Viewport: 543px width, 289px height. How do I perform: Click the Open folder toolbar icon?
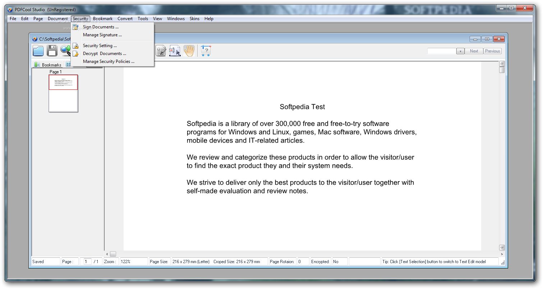point(38,51)
